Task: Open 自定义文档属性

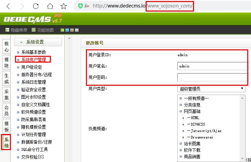Action: [x=35, y=104]
